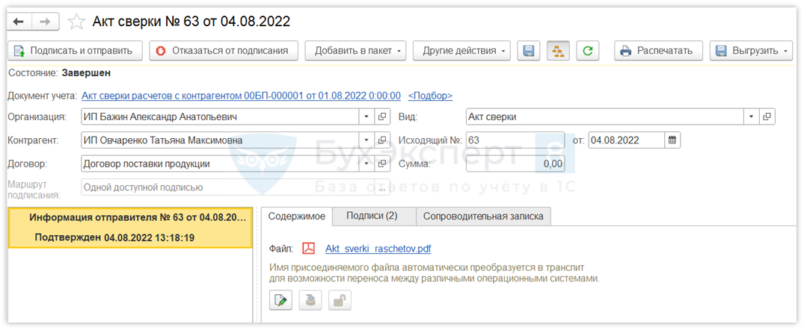Screen dimensions: 804x330
Task: Open the Акт сверки расчетов с контрагентом link
Action: 242,96
